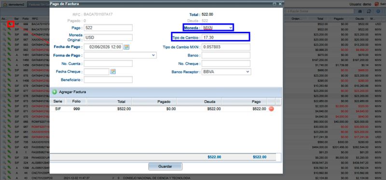Click the No. Cheque input field
The height and width of the screenshot is (180, 386).
pyautogui.click(x=226, y=64)
